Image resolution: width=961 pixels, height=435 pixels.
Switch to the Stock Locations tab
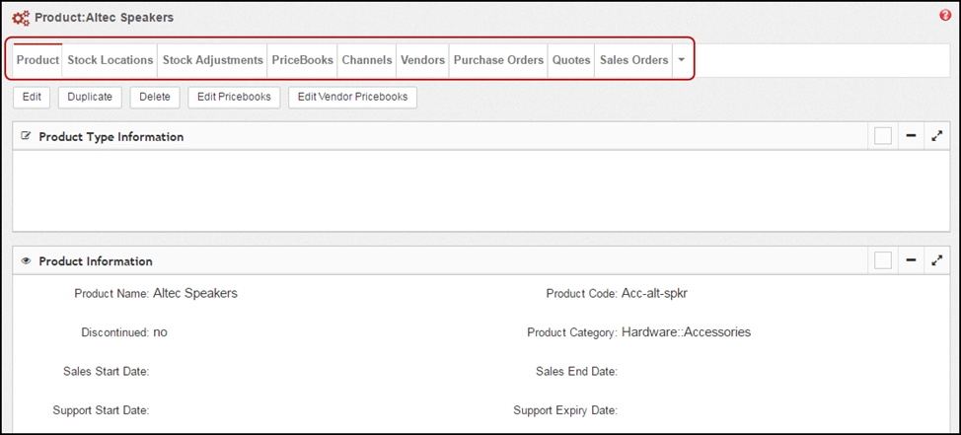click(x=110, y=60)
